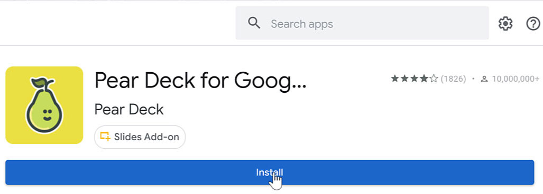This screenshot has height=194, width=543.
Task: Select the Slides Add-on chip
Action: [x=140, y=137]
